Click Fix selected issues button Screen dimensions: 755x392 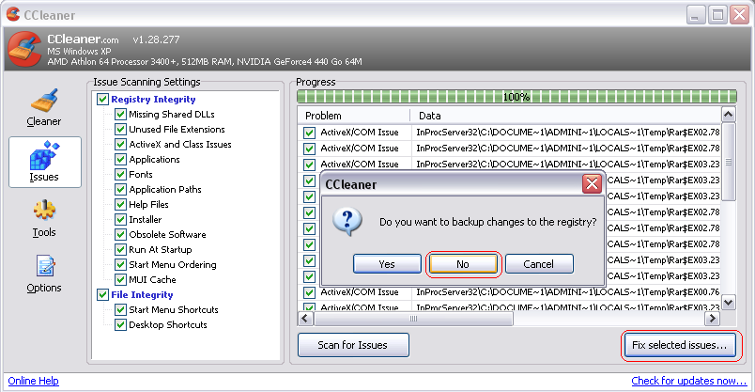[679, 345]
